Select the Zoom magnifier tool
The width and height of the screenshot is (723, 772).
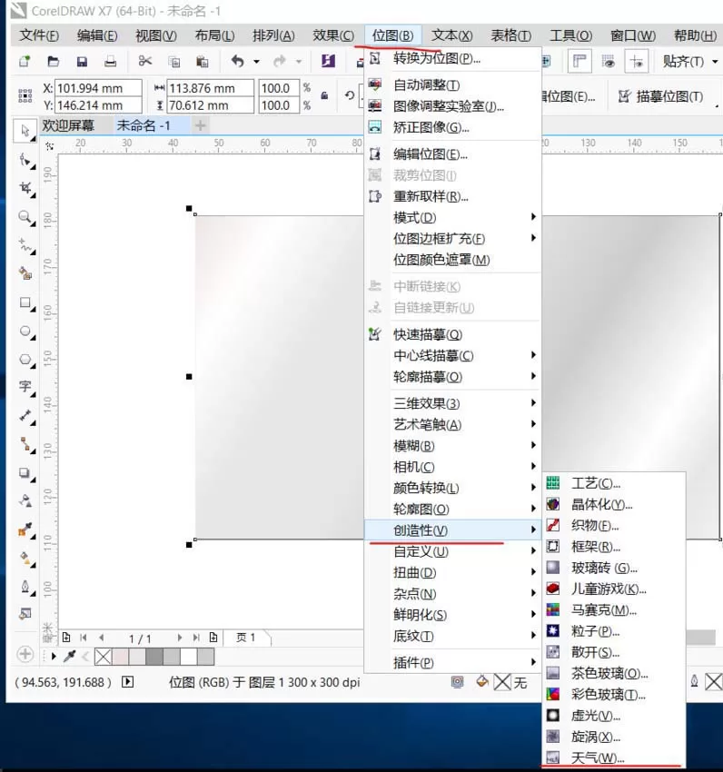coord(25,217)
